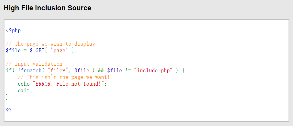This screenshot has width=293, height=126.
Task: Click the closing curly brace of the if block
Action: [7, 97]
